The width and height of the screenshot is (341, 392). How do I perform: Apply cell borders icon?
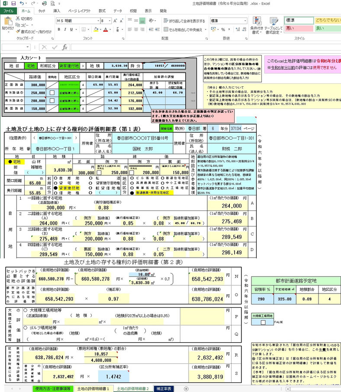tap(84, 29)
